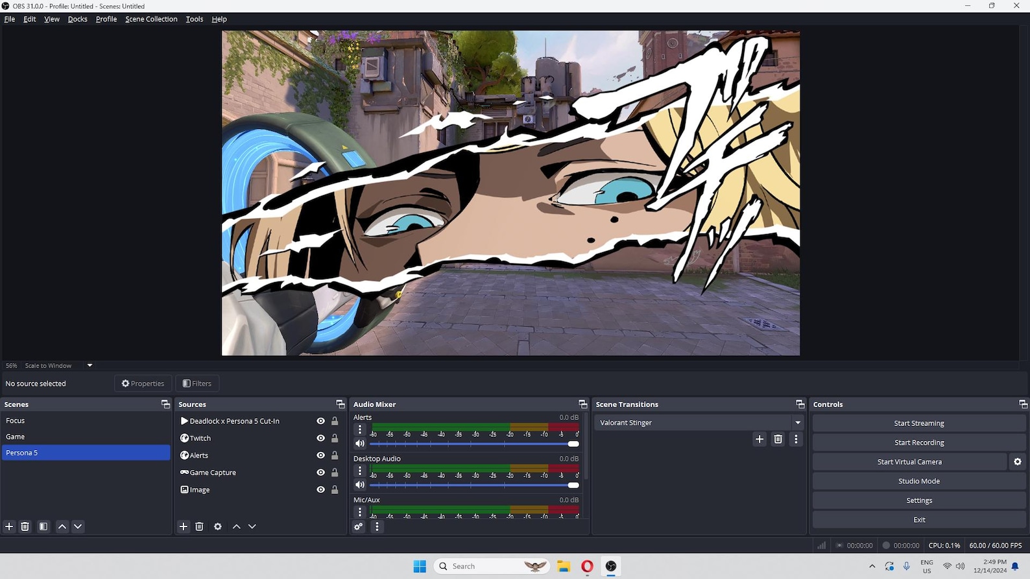Open Alerts audio options three-dot icon
This screenshot has height=579, width=1030.
[360, 429]
